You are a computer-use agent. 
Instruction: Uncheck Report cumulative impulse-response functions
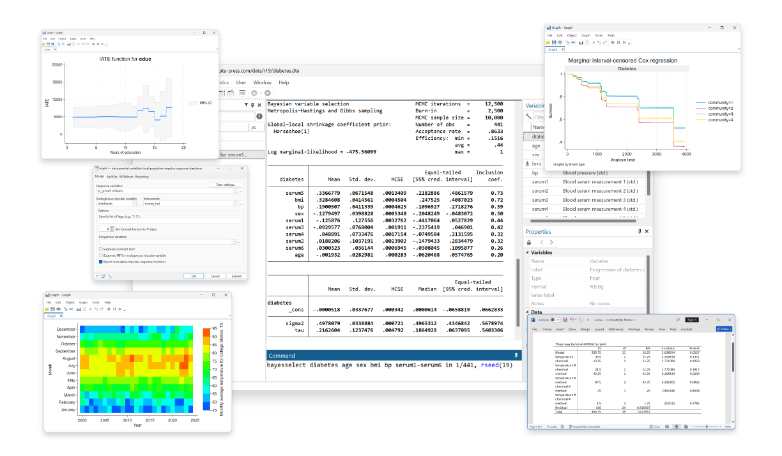(x=101, y=261)
